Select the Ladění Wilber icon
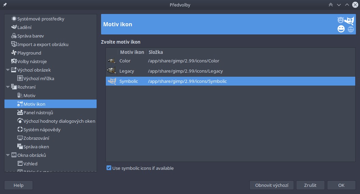This screenshot has width=360, height=194. coord(14,27)
